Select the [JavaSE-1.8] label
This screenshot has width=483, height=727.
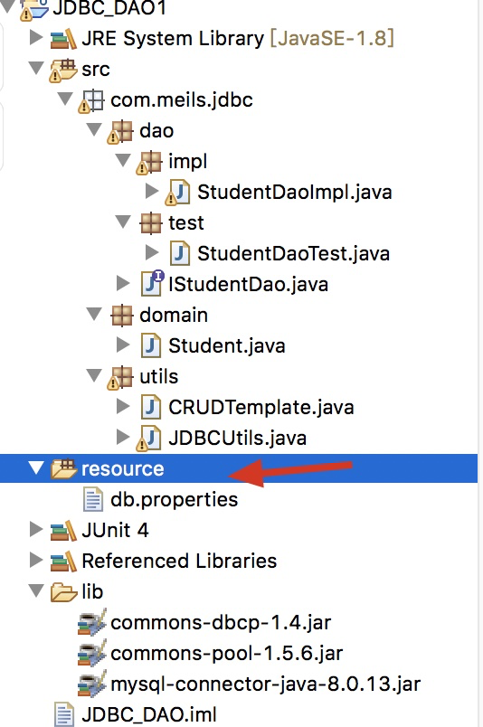tap(332, 39)
